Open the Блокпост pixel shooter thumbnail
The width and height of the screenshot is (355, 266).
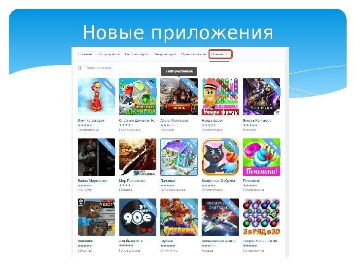(x=96, y=217)
